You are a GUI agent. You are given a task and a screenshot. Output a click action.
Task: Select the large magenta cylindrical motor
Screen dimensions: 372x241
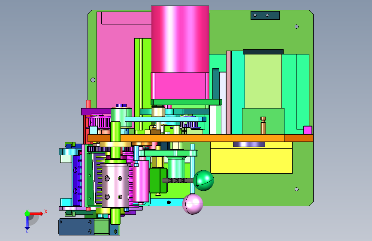click(x=180, y=39)
